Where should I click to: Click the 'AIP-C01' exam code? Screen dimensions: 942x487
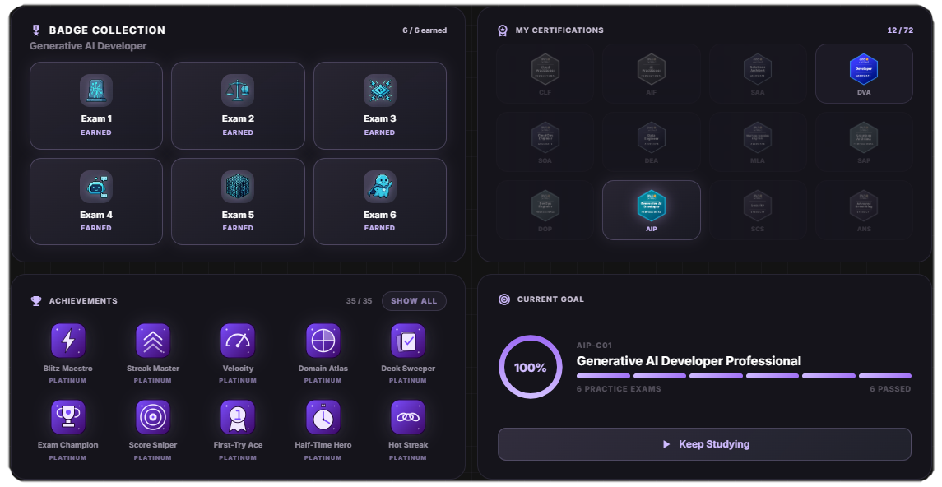pyautogui.click(x=595, y=346)
